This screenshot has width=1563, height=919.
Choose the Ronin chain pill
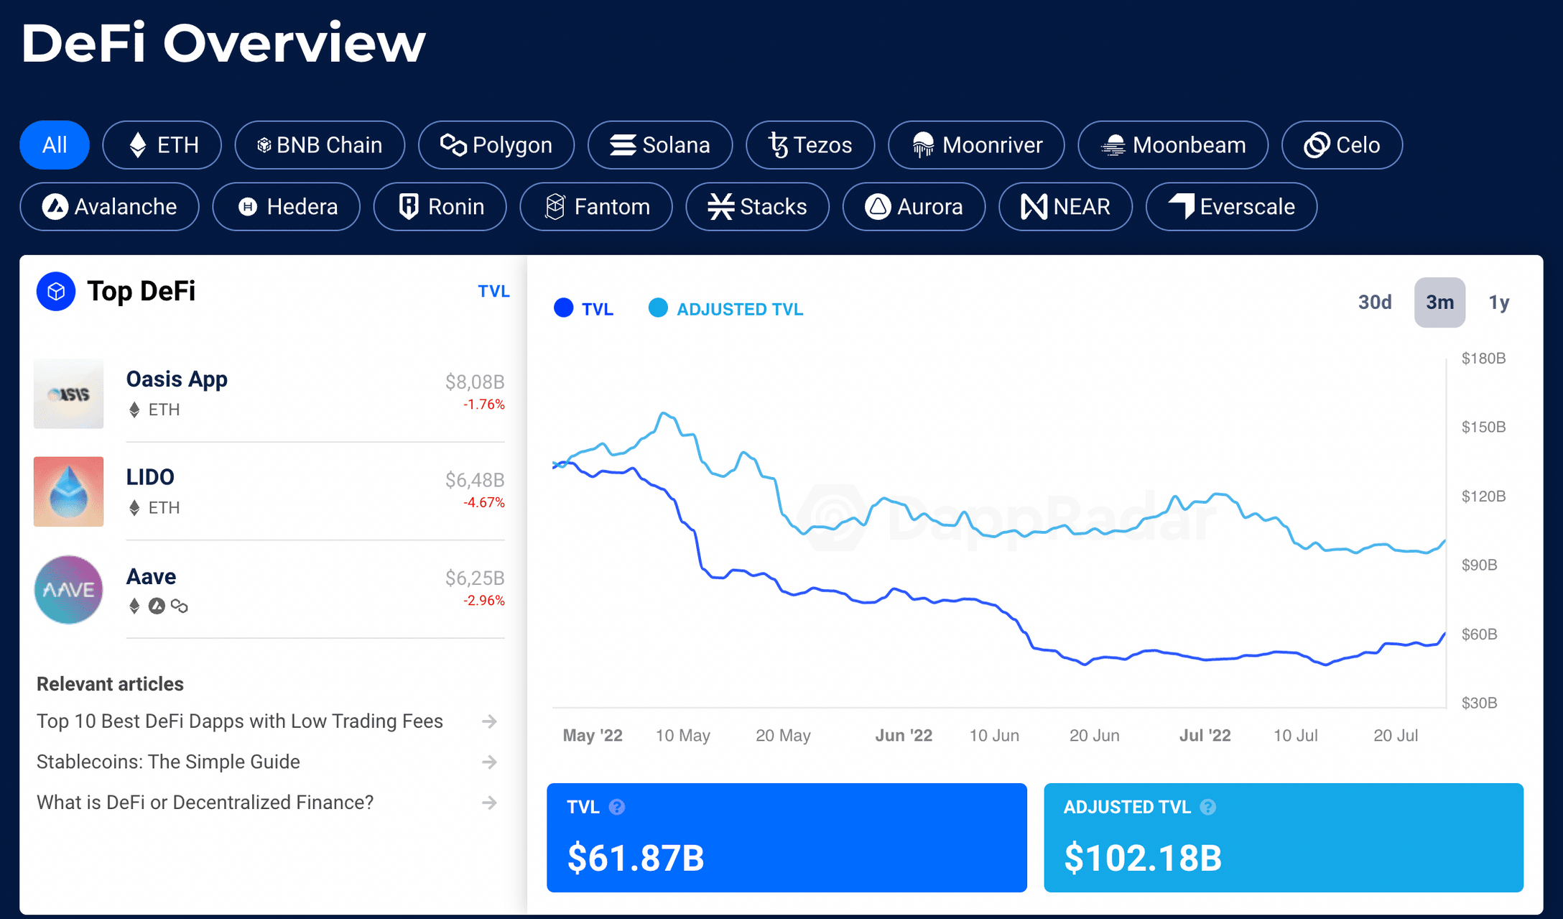pos(440,207)
